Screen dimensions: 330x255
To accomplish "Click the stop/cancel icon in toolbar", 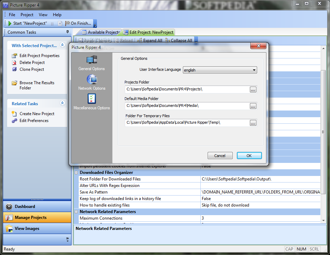I will tap(60, 24).
